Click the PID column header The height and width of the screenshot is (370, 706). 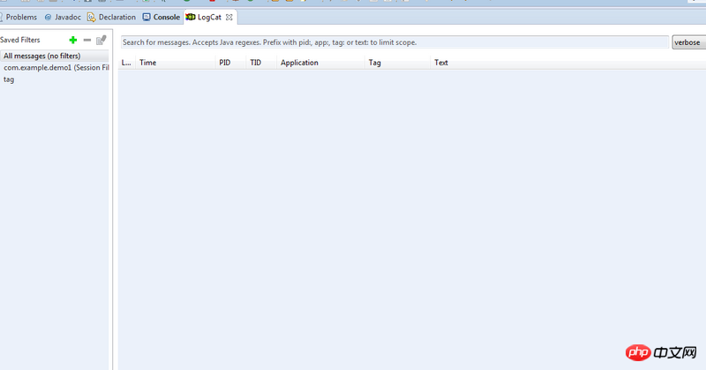[230, 63]
